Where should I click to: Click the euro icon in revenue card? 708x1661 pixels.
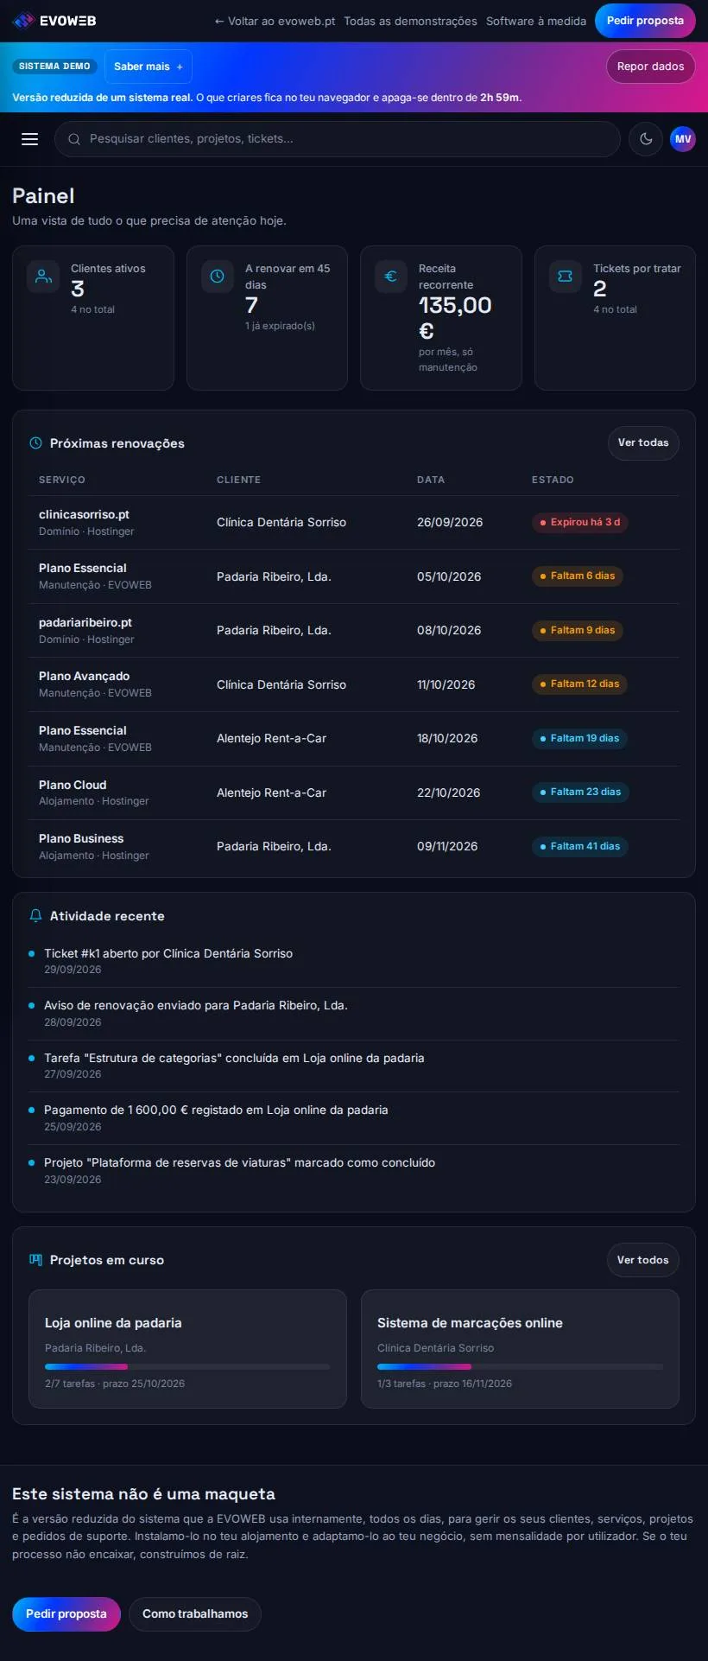(x=391, y=277)
